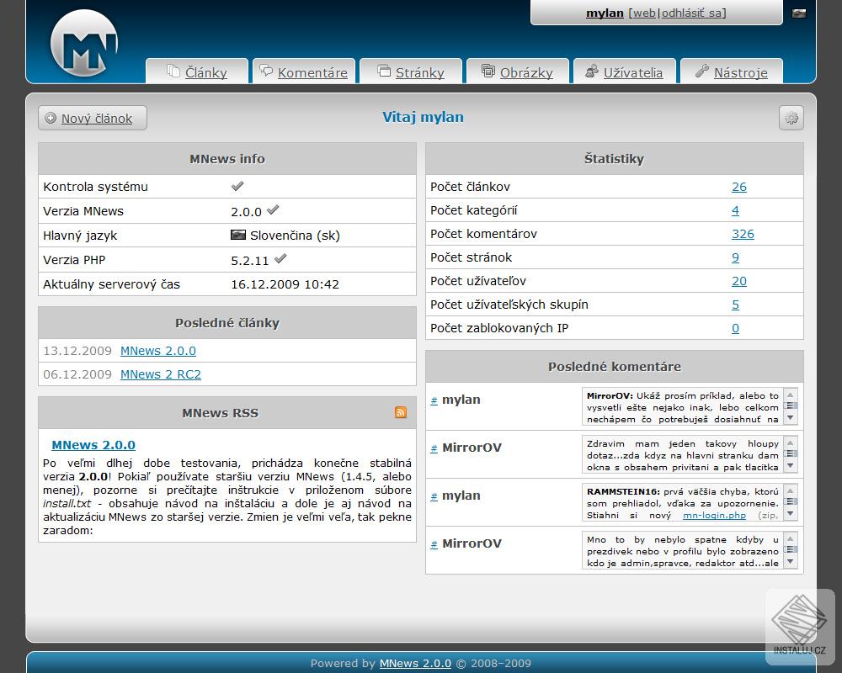This screenshot has height=673, width=842.
Task: Click the up arrow of the first mylan comment's scrollbar
Action: [791, 395]
